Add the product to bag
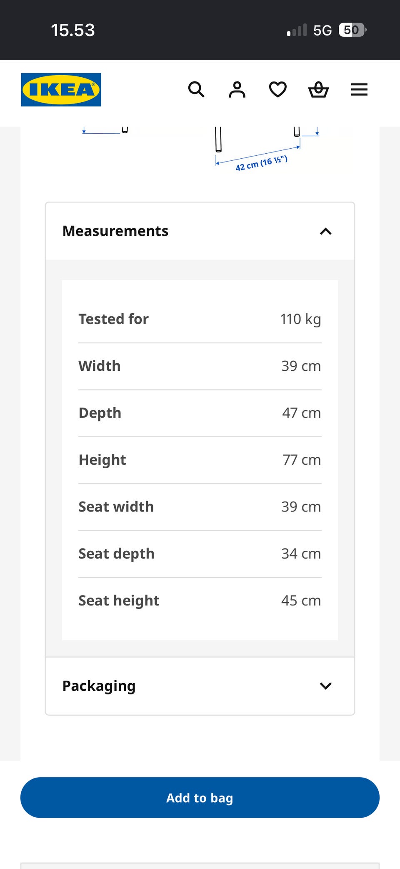Viewport: 400px width, 869px height. tap(200, 798)
